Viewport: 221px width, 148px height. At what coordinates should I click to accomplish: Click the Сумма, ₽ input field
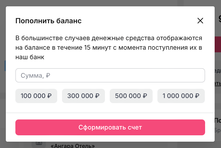click(x=110, y=76)
